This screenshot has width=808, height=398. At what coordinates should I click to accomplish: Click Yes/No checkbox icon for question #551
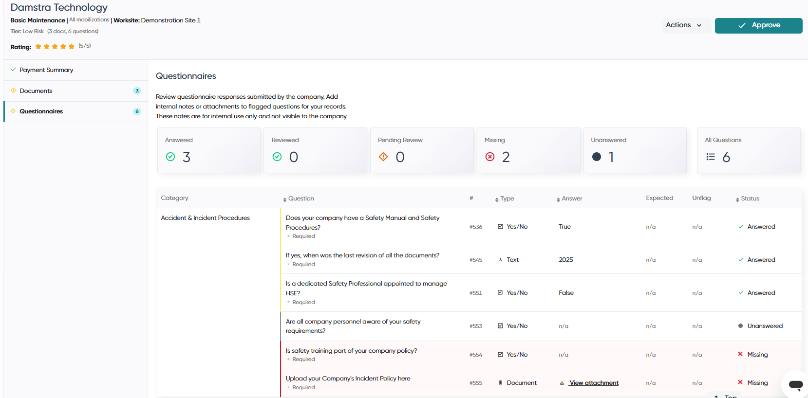500,293
